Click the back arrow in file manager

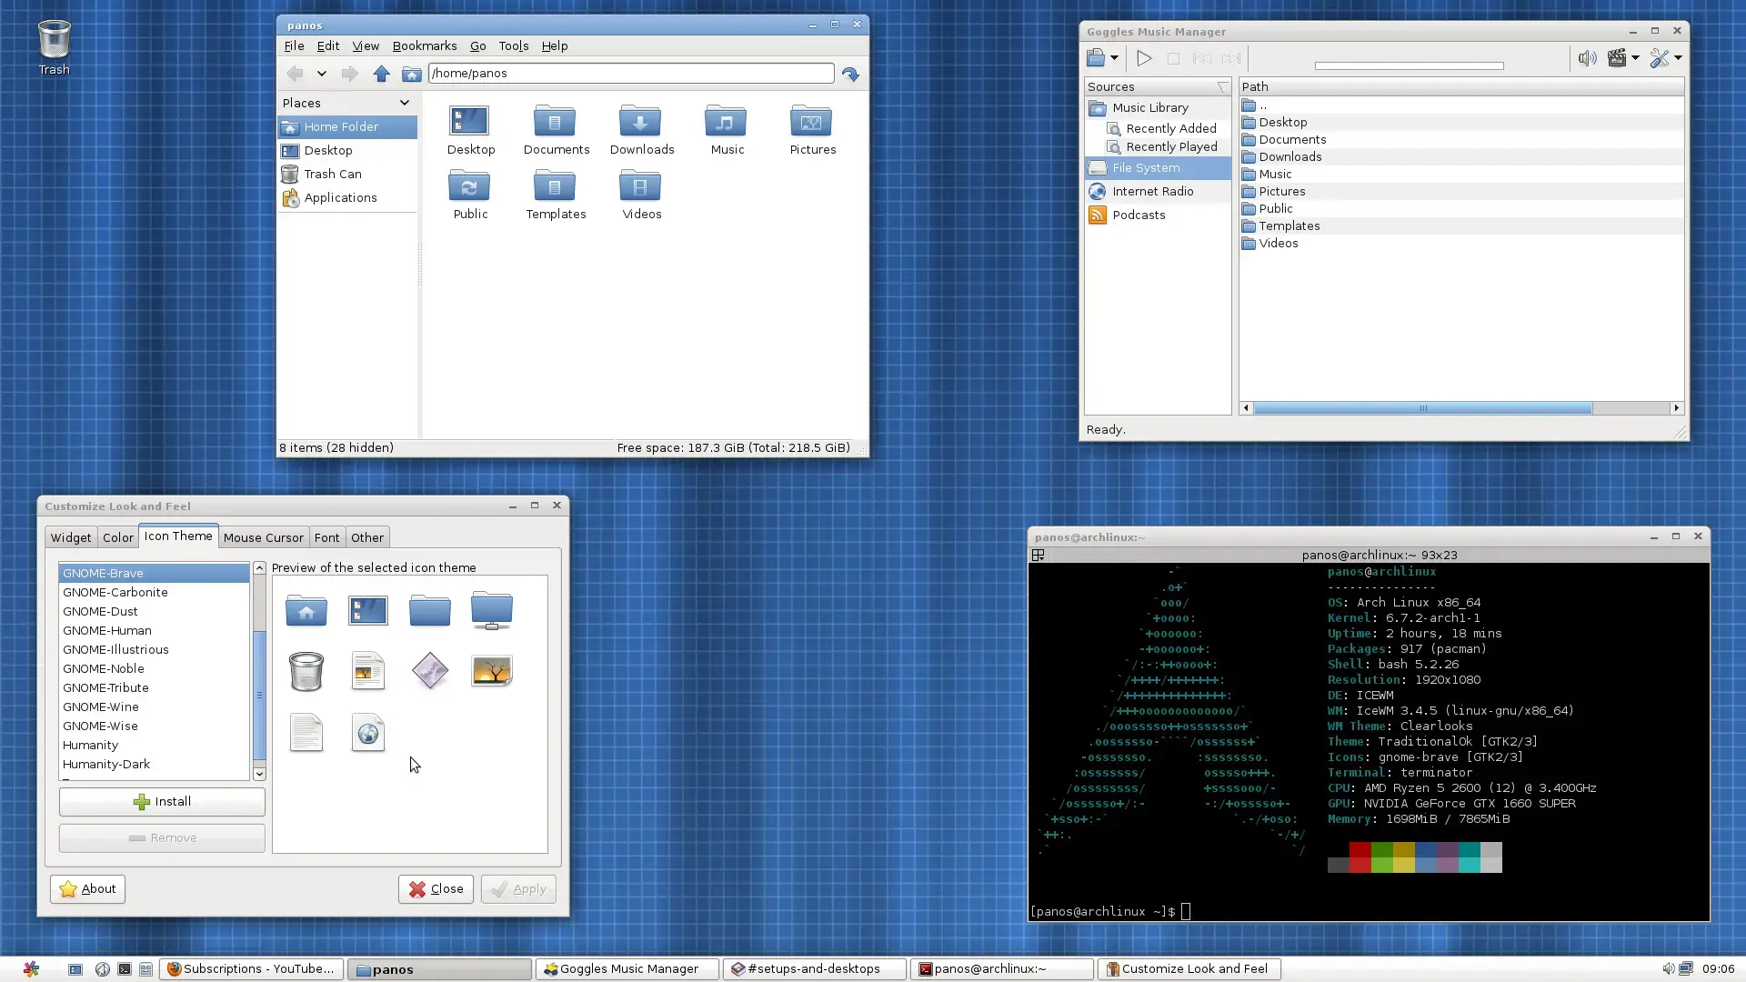pos(295,74)
